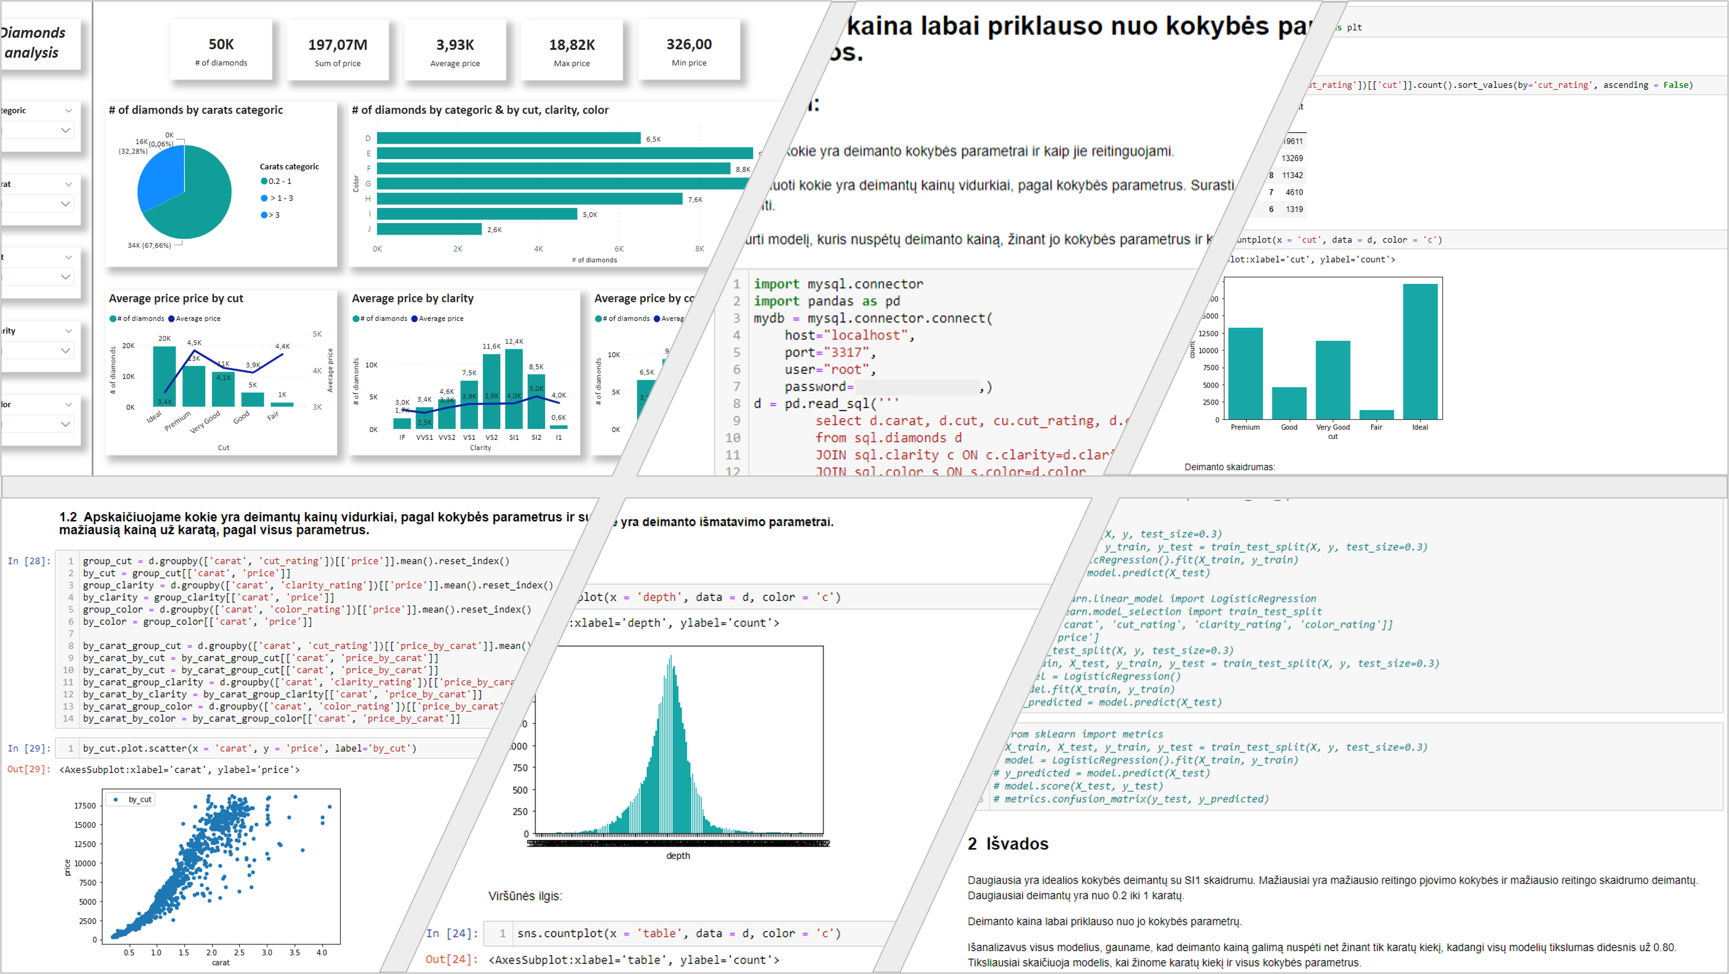
Task: Click the SI1 bar in clarity chart
Action: click(x=514, y=390)
